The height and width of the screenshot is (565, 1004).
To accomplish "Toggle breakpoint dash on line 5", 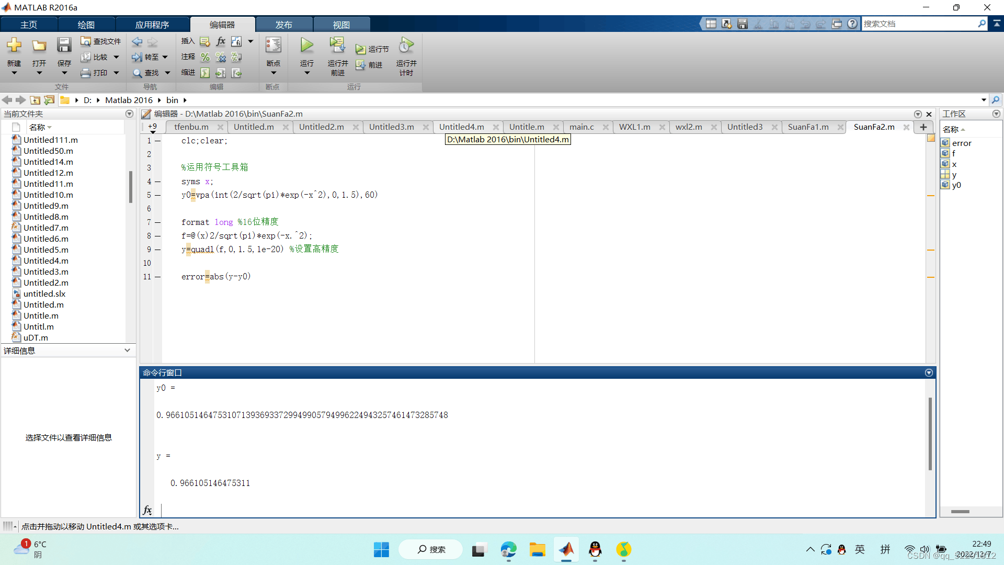I will [157, 195].
